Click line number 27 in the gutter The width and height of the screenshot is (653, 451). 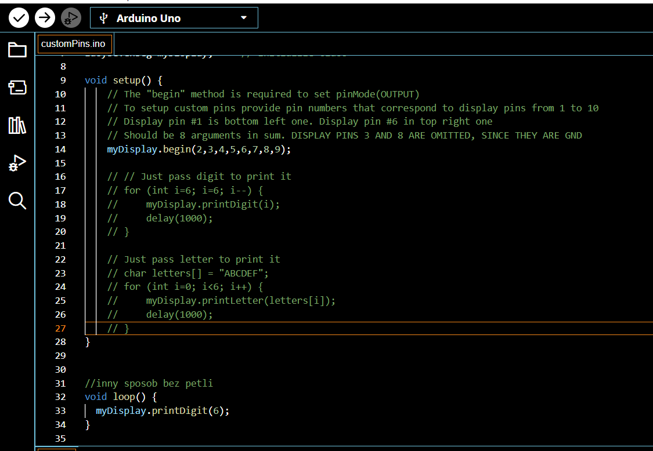coord(60,328)
